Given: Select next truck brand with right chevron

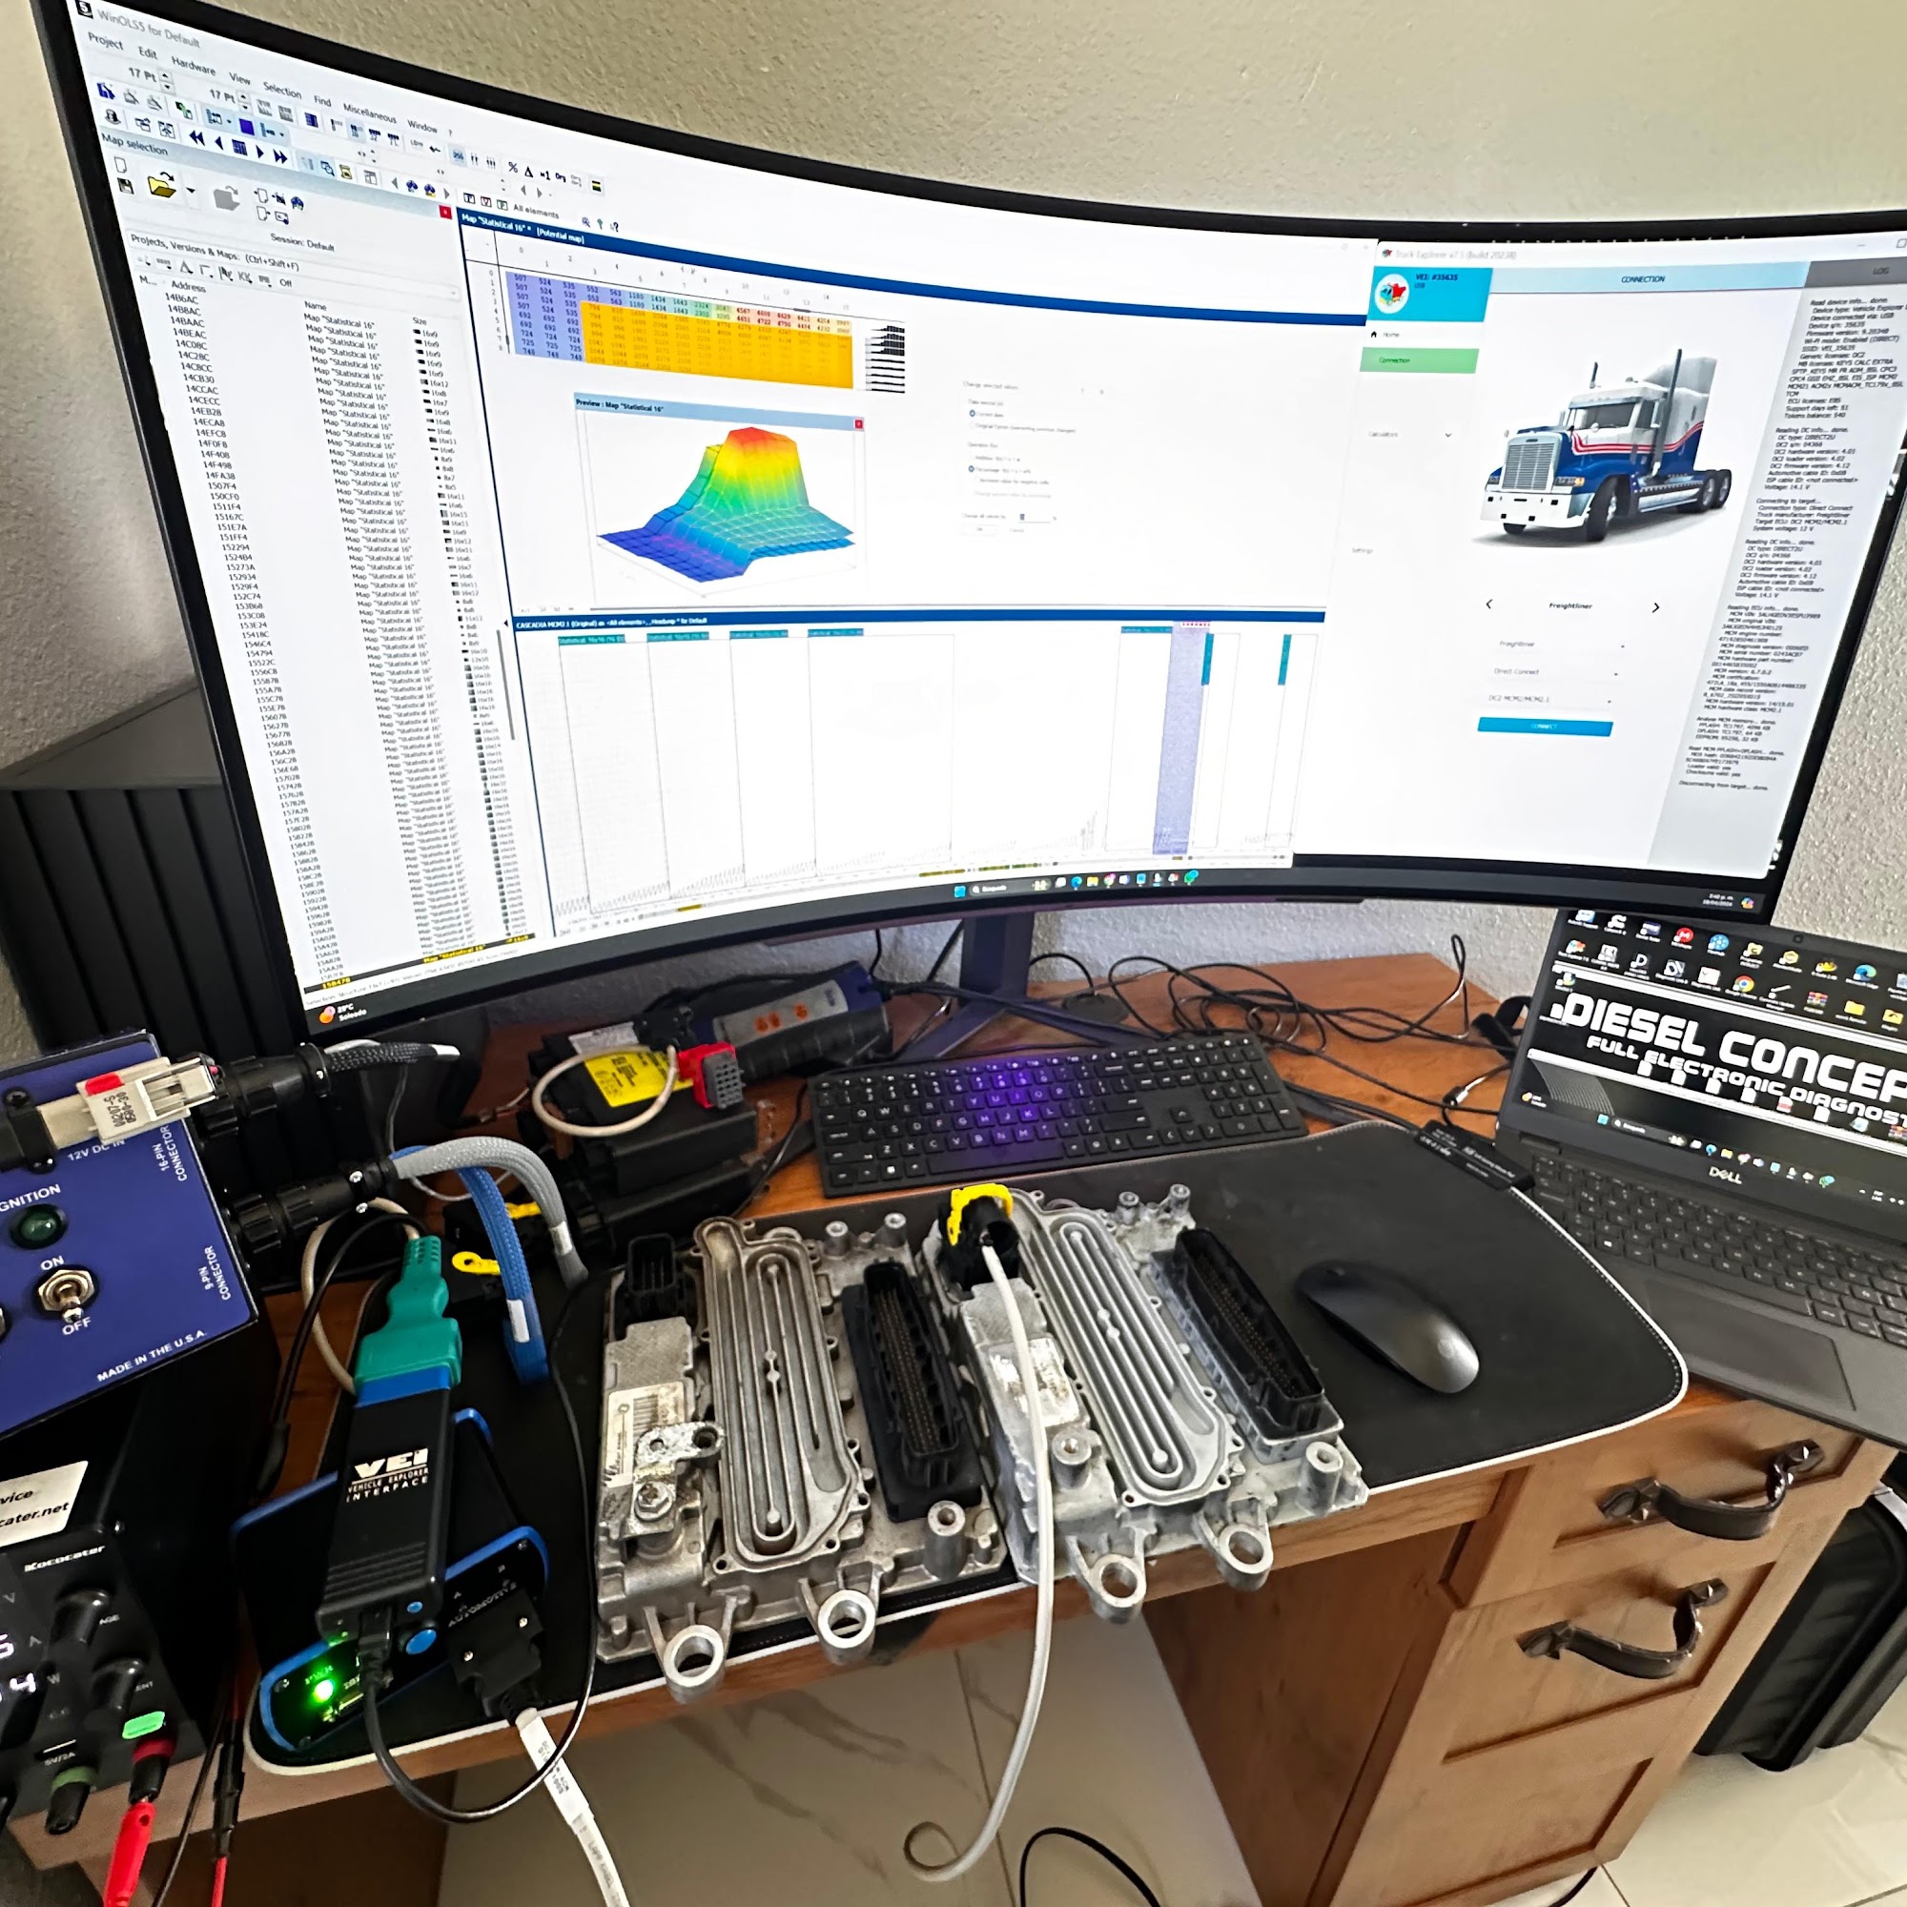Looking at the screenshot, I should point(1655,607).
